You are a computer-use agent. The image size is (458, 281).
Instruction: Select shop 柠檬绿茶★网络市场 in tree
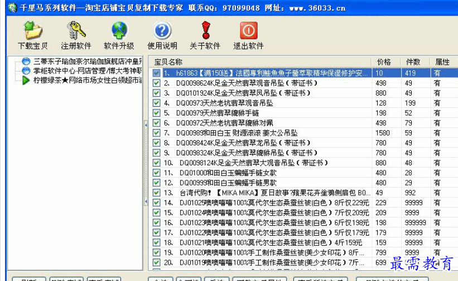pos(88,80)
